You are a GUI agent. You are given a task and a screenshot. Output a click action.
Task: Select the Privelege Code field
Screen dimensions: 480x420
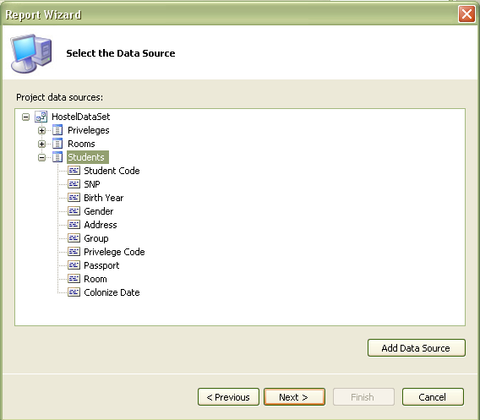114,252
